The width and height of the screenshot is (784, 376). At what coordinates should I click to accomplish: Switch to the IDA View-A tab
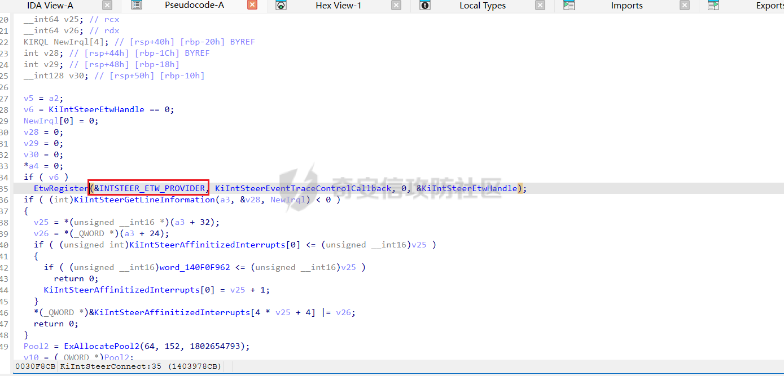(x=50, y=6)
